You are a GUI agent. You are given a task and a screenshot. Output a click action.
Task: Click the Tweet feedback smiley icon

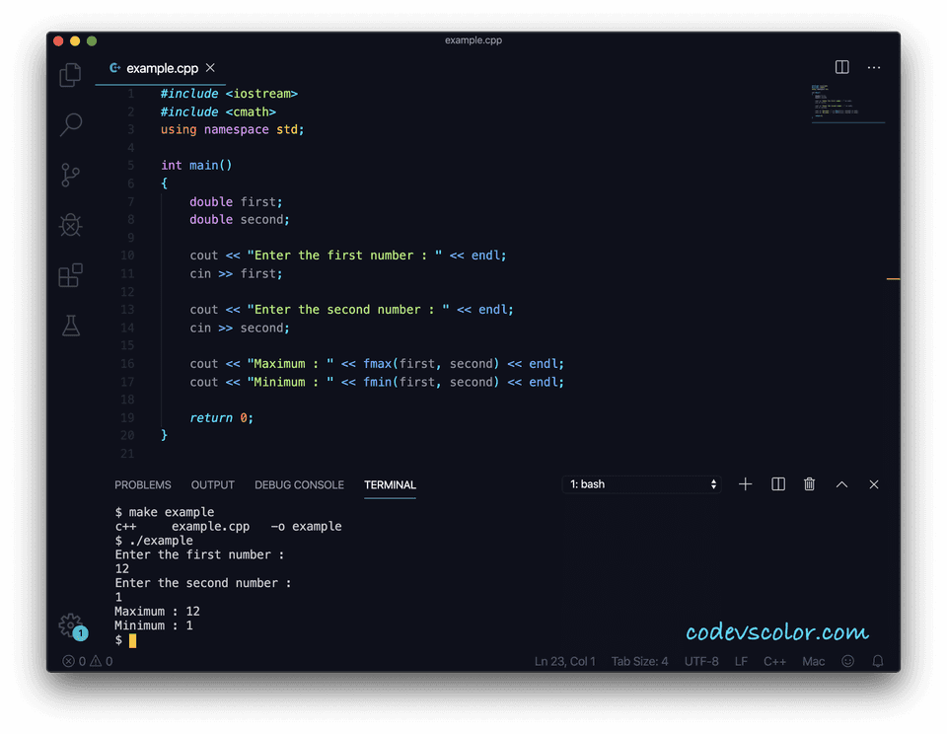847,661
